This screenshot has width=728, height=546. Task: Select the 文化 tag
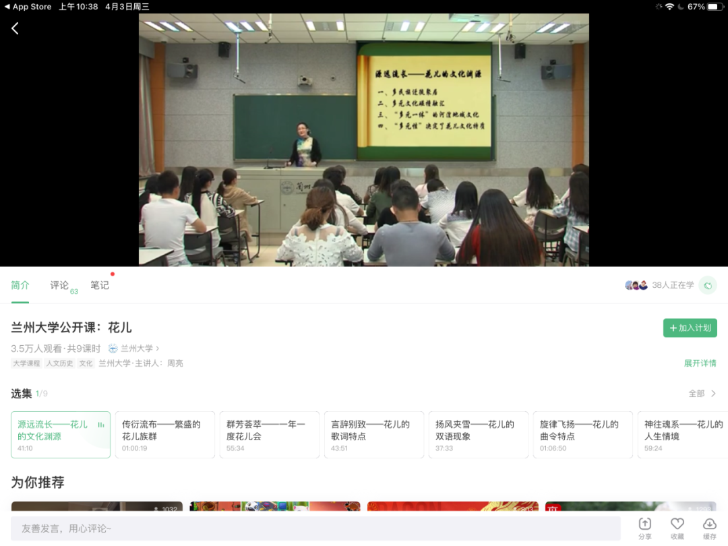(86, 363)
